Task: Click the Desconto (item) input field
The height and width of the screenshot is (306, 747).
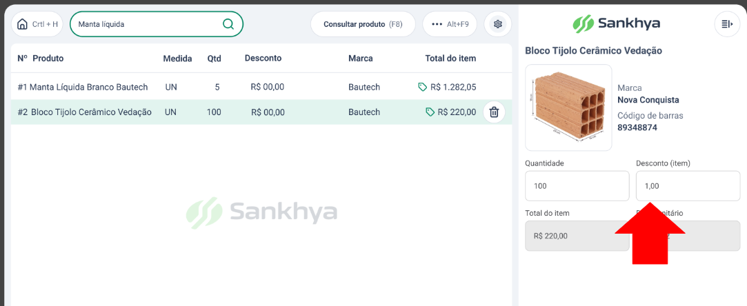Action: (x=688, y=186)
